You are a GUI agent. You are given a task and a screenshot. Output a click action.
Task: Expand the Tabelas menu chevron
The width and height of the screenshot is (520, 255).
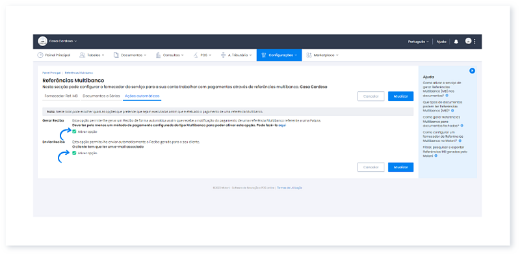pos(103,55)
